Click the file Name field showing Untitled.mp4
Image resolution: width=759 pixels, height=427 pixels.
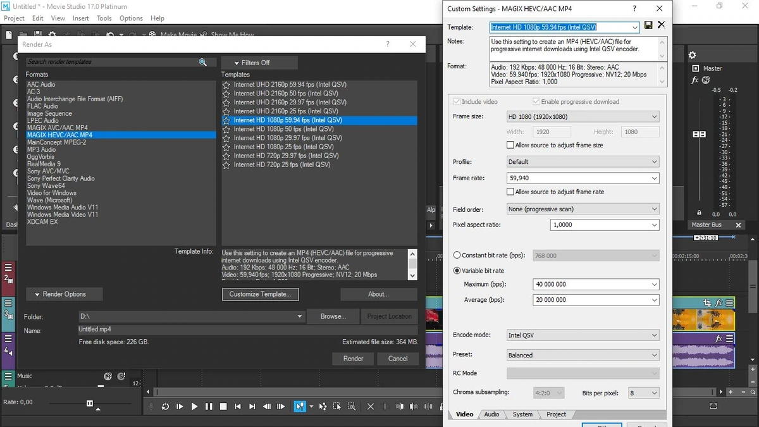point(248,330)
